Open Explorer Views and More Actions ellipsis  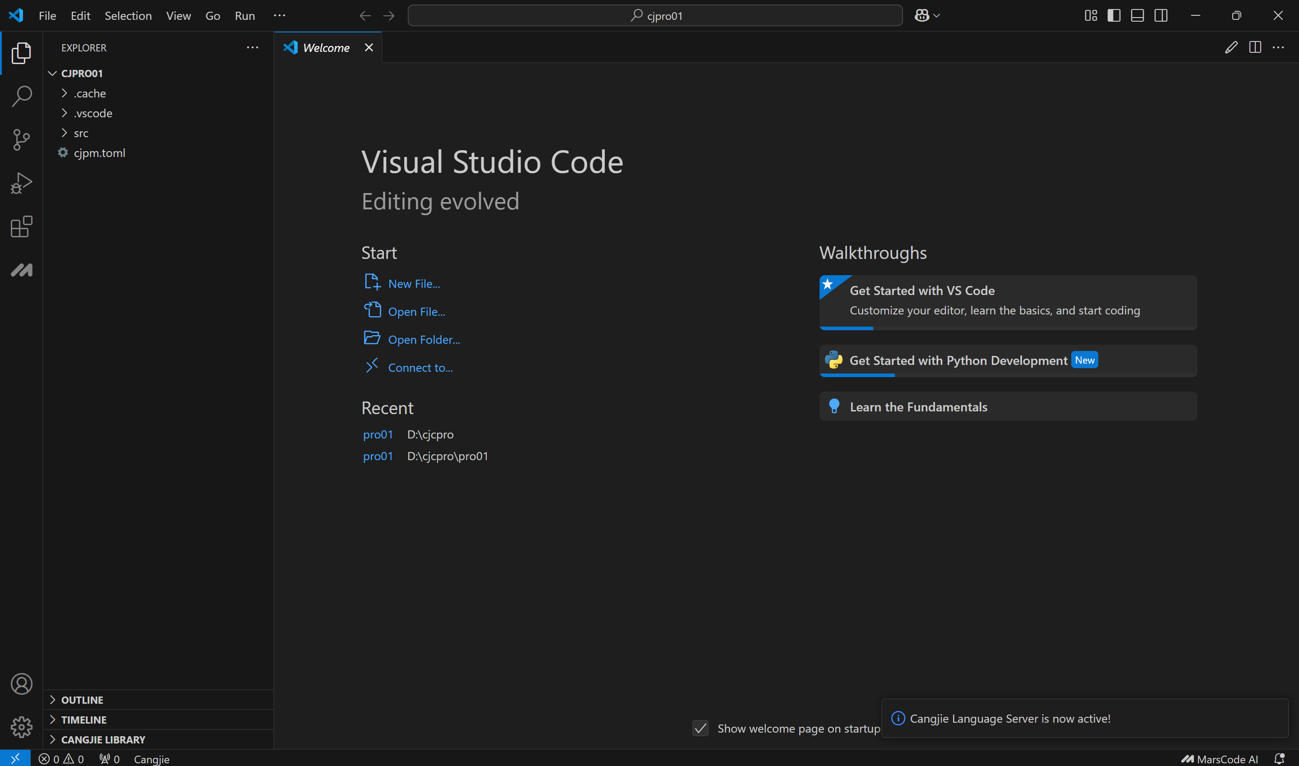pos(253,47)
